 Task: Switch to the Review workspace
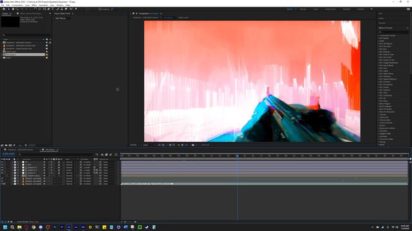(303, 9)
